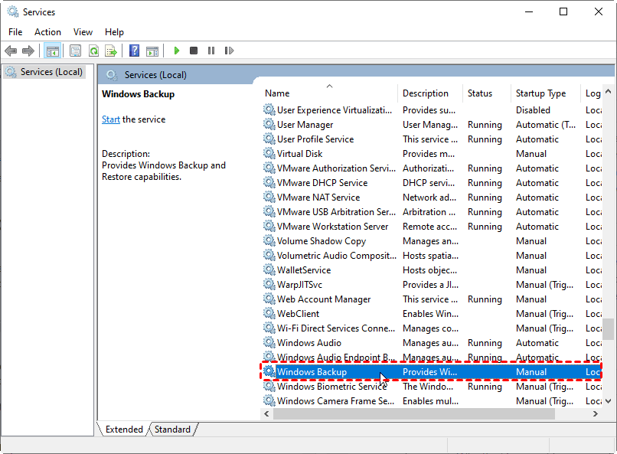Image resolution: width=617 pixels, height=454 pixels.
Task: Click the Export List toolbar icon
Action: point(111,51)
